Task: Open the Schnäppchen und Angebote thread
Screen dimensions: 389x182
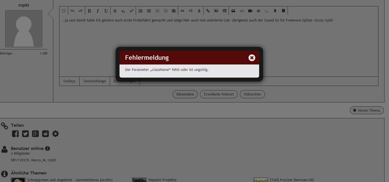Action: tap(70, 180)
